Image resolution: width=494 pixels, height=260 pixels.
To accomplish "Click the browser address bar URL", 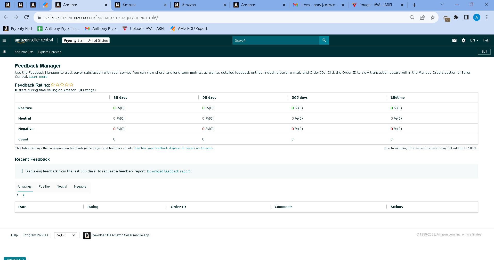I will coord(101,18).
